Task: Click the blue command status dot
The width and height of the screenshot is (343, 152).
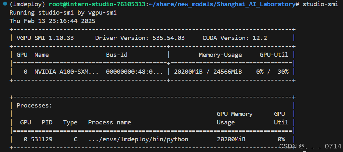Action: point(5,4)
